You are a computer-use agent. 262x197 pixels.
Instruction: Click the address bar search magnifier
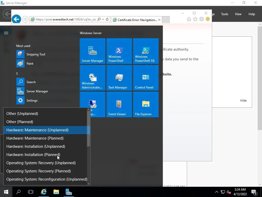click(x=99, y=19)
